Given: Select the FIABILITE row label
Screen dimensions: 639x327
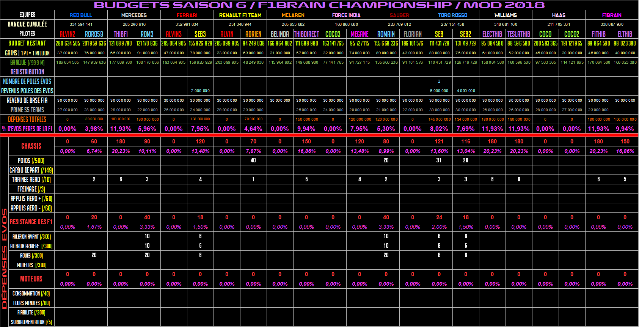Looking at the screenshot, I should (31, 312).
